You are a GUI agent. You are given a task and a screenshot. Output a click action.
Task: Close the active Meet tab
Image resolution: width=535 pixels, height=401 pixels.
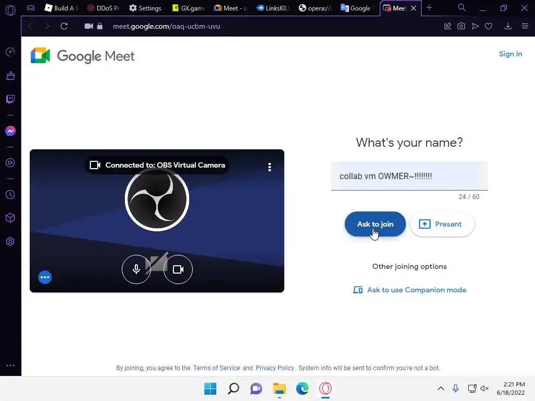click(x=414, y=8)
